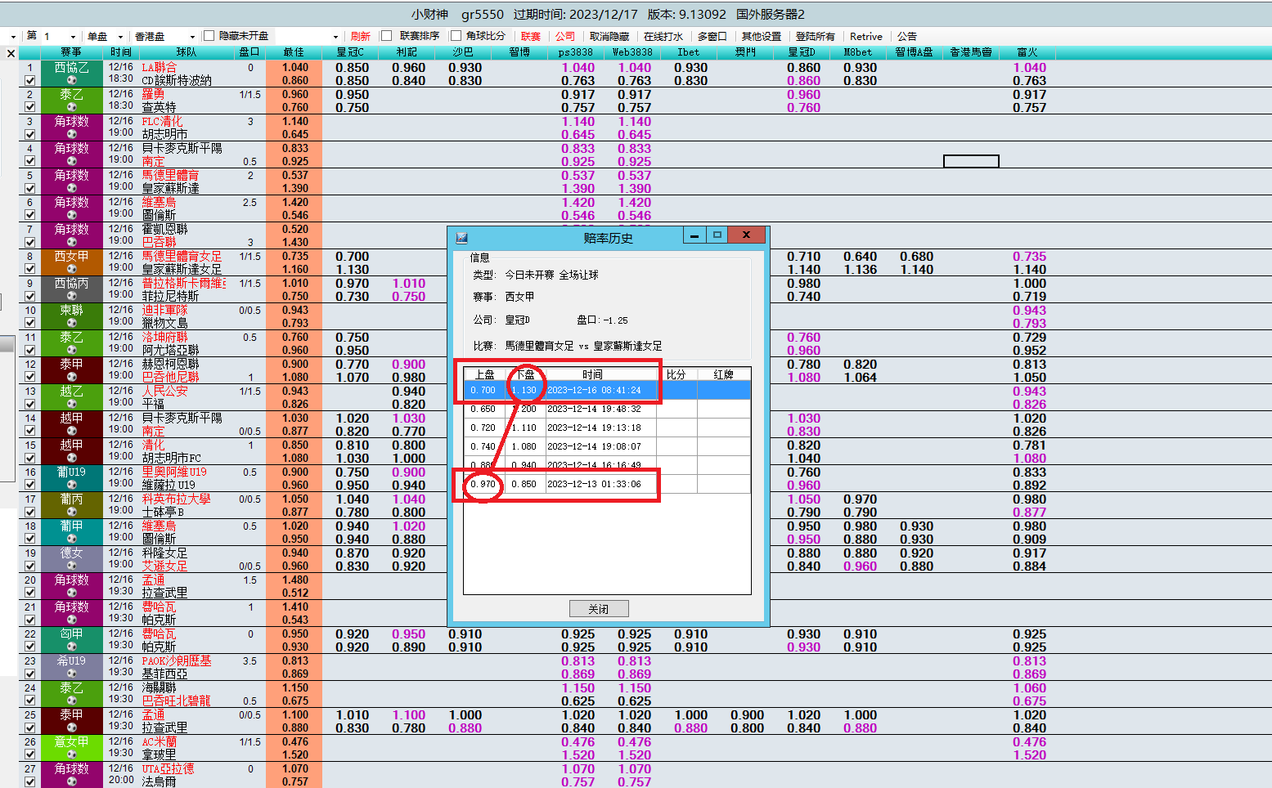Viewport: 1272px width, 788px height.
Task: Click the soccer ball icon under 西協乙
Action: coord(71,80)
